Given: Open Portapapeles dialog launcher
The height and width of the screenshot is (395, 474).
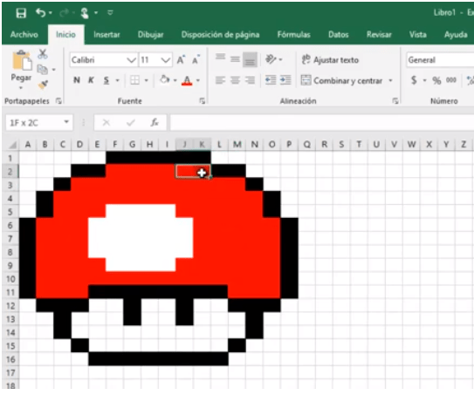Looking at the screenshot, I should click(x=58, y=101).
